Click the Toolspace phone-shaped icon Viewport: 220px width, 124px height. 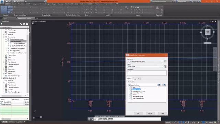[x=21, y=24]
